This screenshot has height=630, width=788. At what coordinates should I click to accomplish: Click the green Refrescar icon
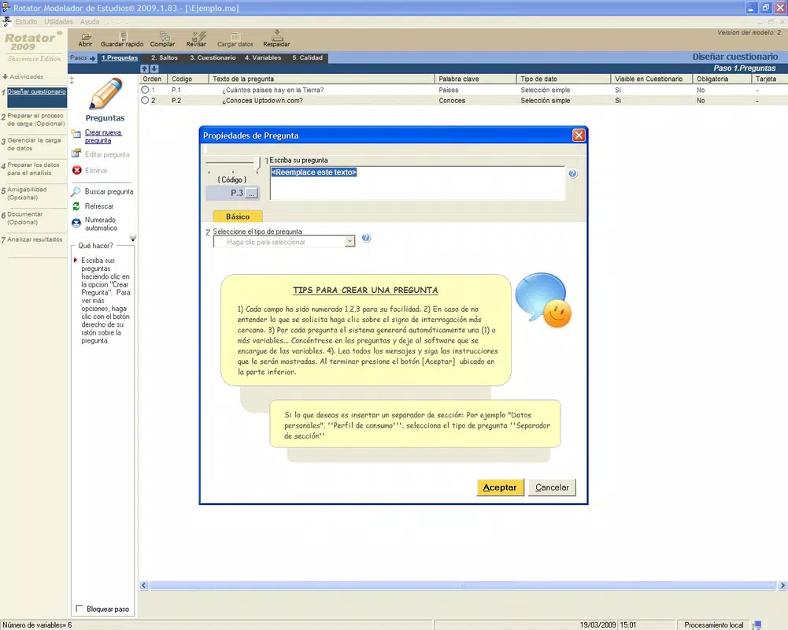[76, 206]
